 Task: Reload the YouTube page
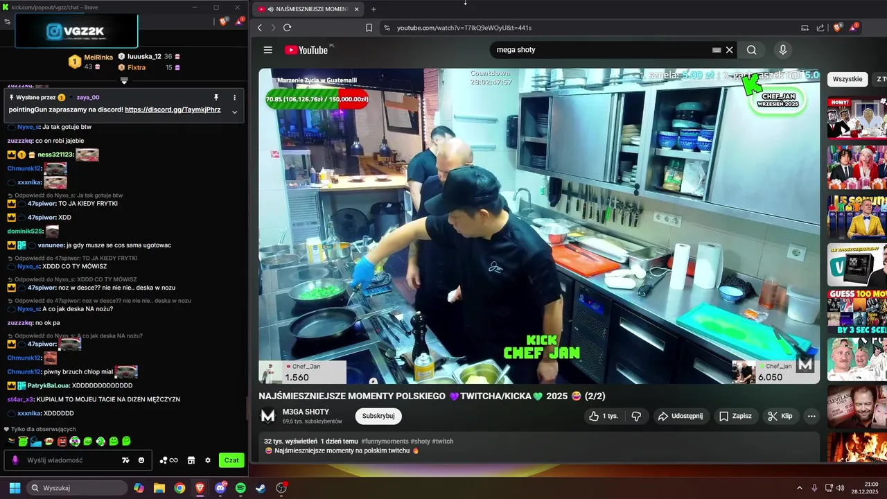tap(287, 28)
